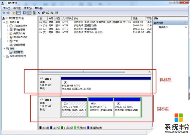Sort by the 类型 column header

(58, 18)
